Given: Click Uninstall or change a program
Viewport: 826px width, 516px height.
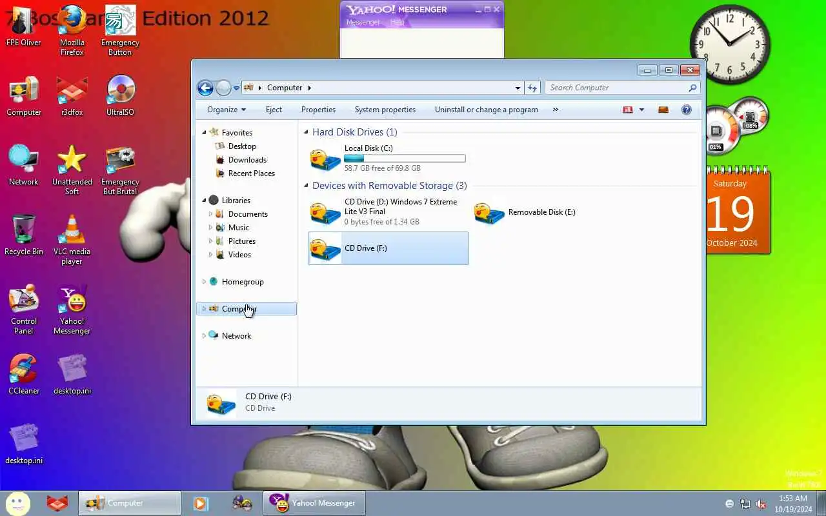Looking at the screenshot, I should click(486, 110).
